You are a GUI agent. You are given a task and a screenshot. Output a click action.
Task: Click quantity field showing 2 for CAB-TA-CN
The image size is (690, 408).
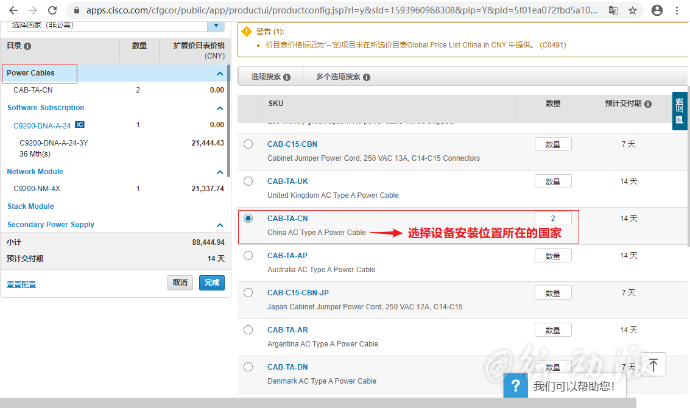click(x=553, y=218)
